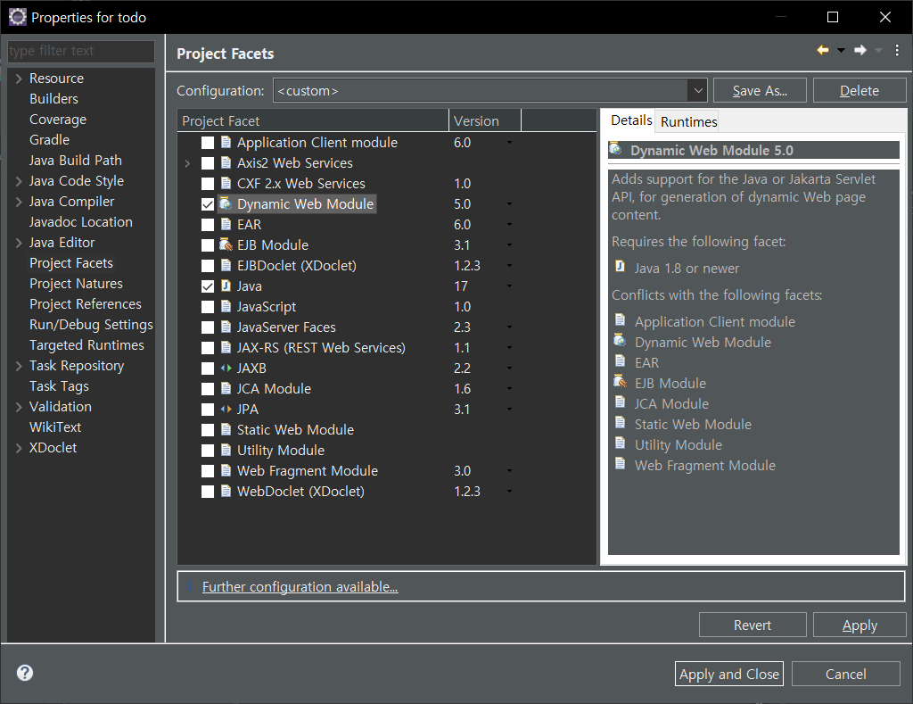Open the JPA version 3.1 dropdown
Viewport: 913px width, 704px height.
tap(509, 410)
